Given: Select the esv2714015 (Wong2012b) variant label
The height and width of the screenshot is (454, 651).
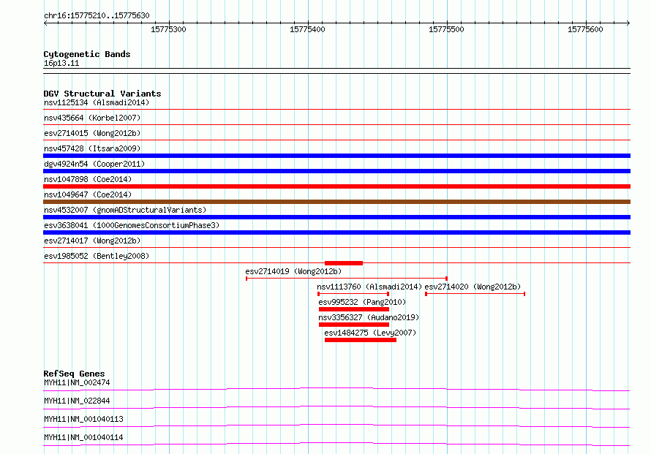Looking at the screenshot, I should coord(92,133).
